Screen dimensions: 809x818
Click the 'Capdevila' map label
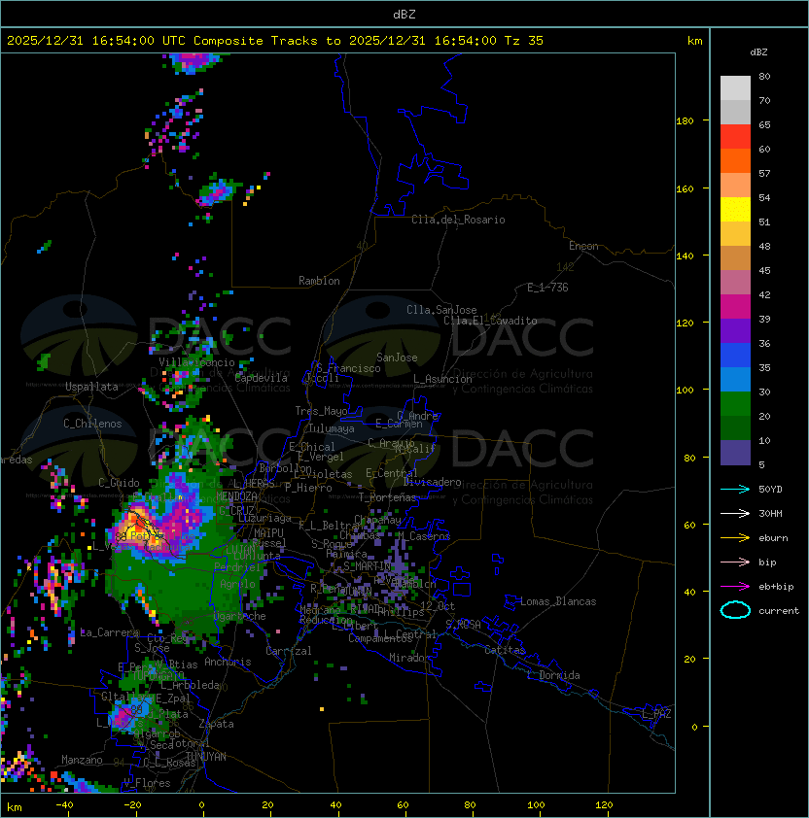[262, 378]
